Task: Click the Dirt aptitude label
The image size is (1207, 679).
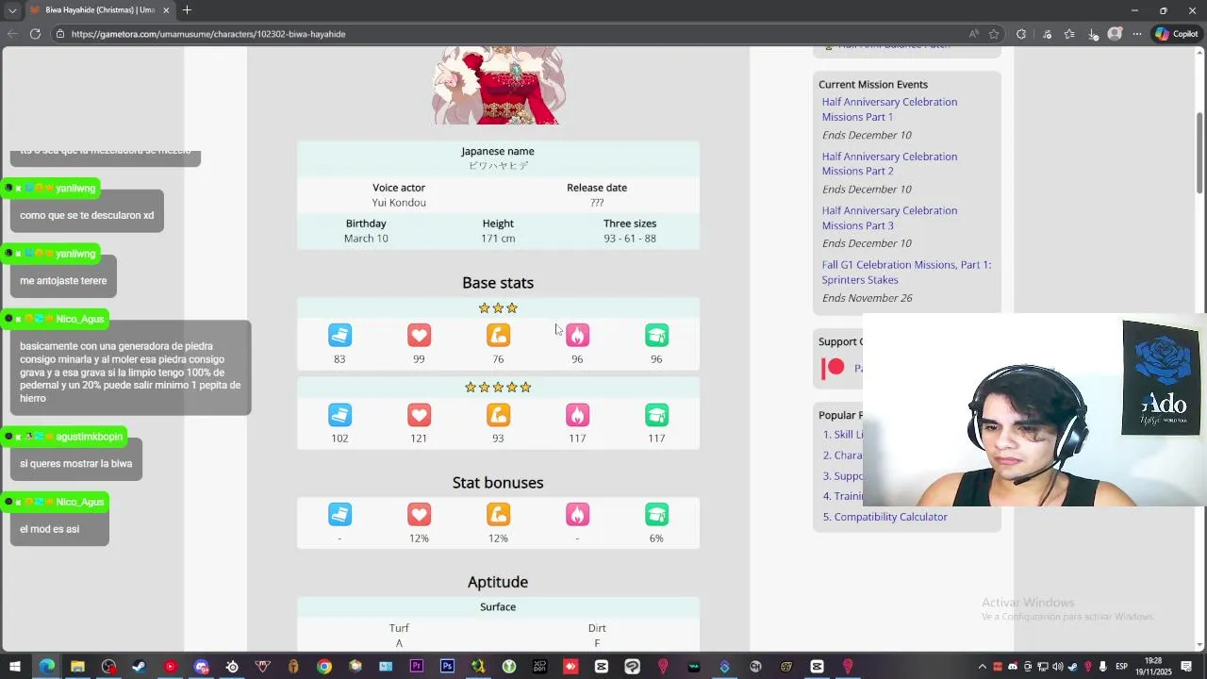Action: [x=597, y=628]
